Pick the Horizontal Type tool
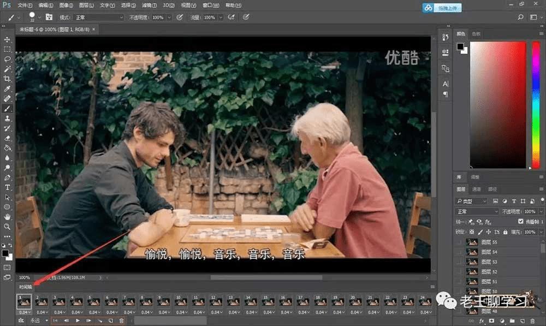Image resolution: width=546 pixels, height=326 pixels. point(7,187)
